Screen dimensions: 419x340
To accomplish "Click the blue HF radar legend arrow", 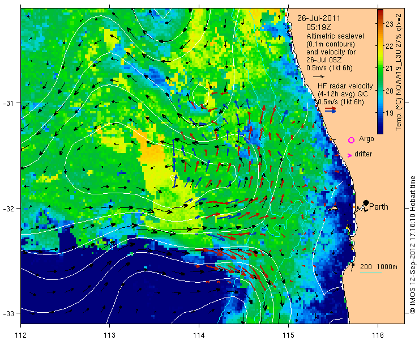I will 331,111.
